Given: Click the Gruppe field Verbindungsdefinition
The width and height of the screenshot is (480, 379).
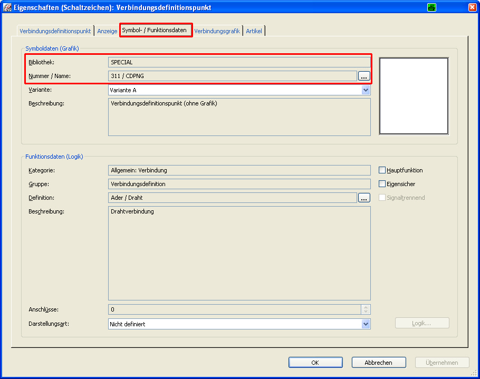Looking at the screenshot, I should point(239,184).
